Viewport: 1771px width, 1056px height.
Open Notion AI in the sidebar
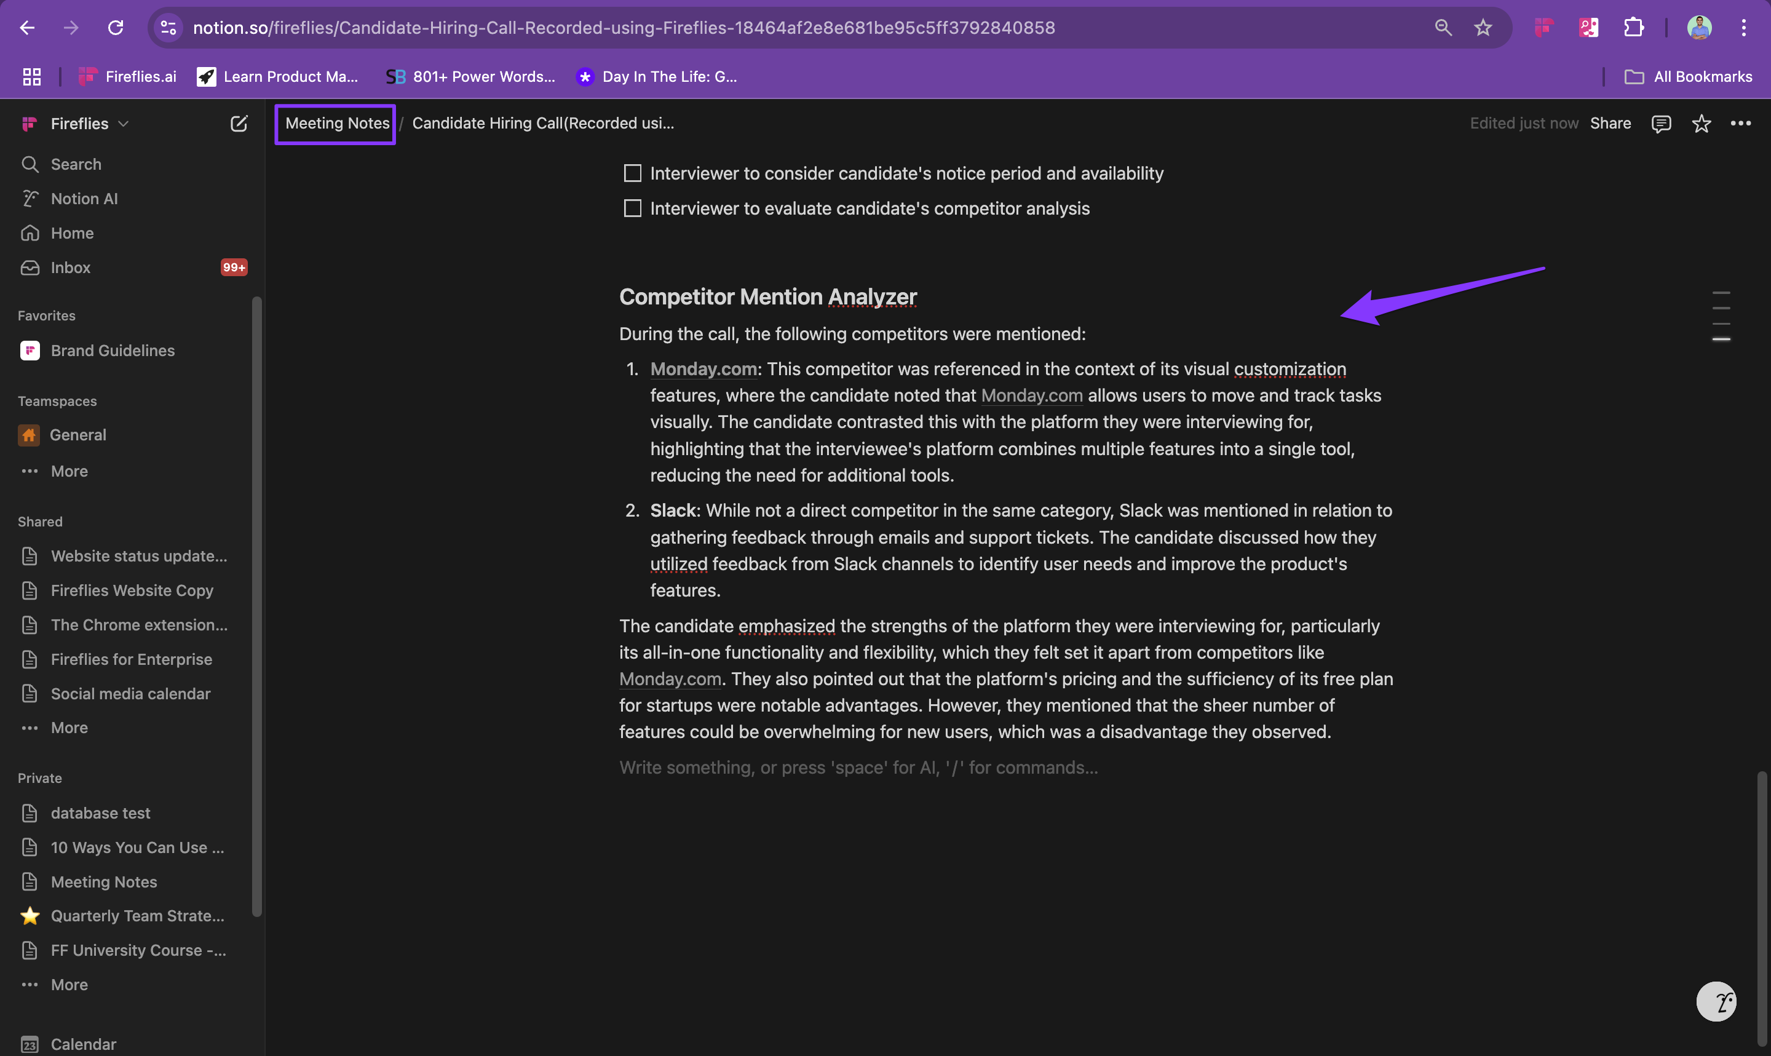click(x=84, y=199)
